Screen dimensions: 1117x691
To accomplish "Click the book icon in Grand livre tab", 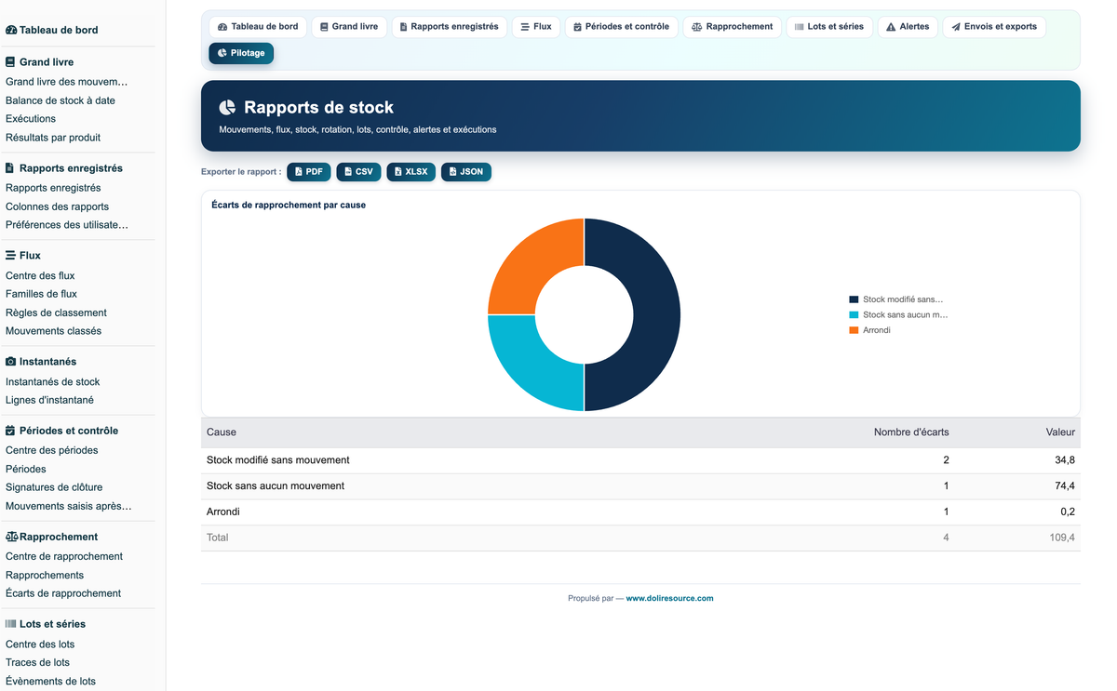I will coord(324,27).
